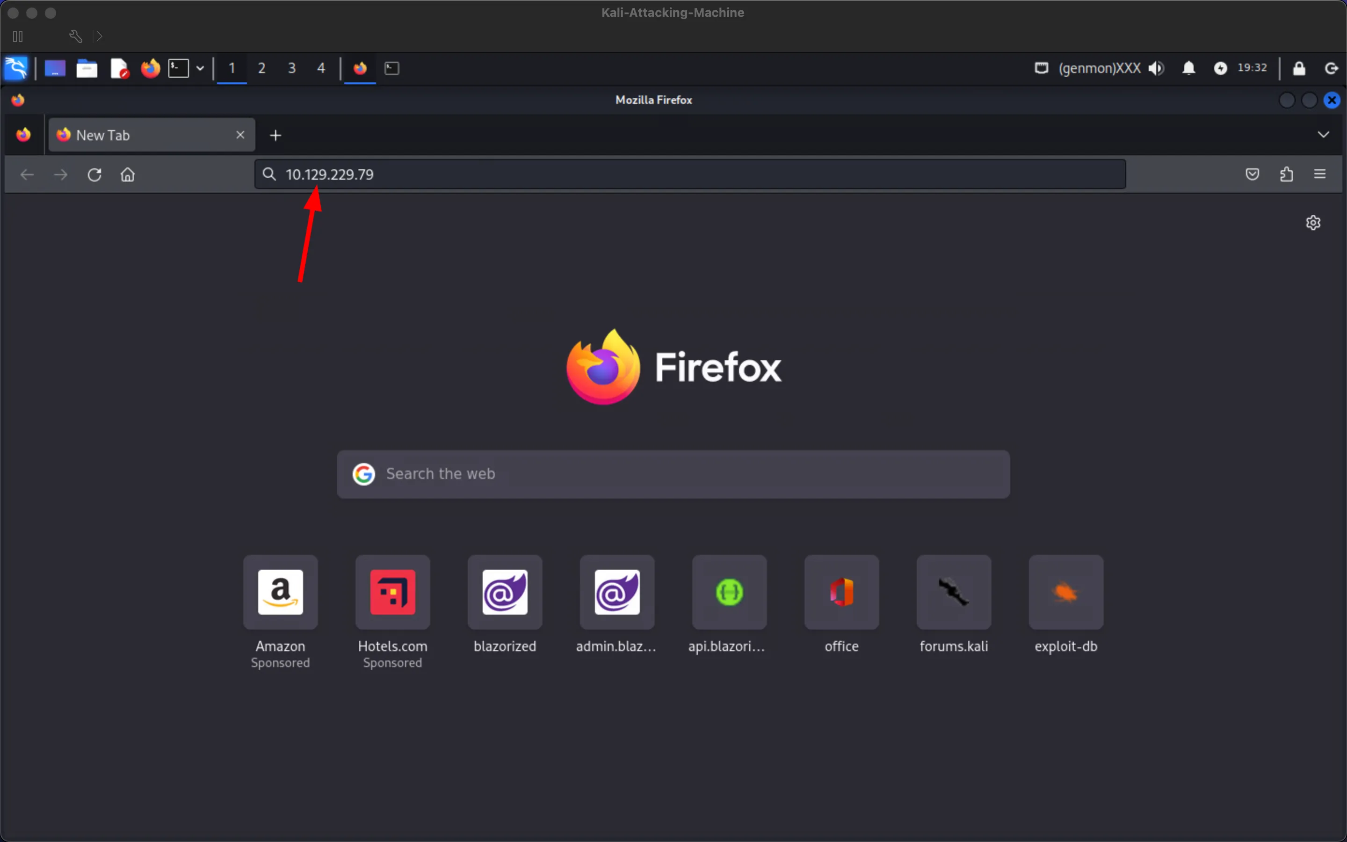Open the Kali dragon applications menu
Screen dimensions: 1347x842
(x=15, y=68)
